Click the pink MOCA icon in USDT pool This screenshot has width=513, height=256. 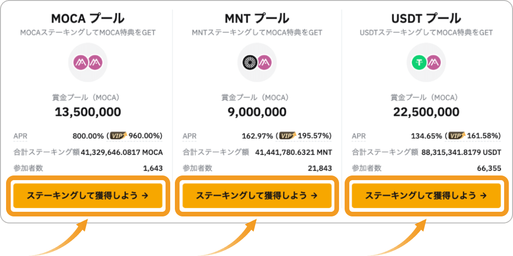pos(433,62)
